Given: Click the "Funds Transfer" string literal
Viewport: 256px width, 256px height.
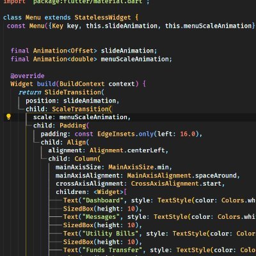Looking at the screenshot, I should (x=112, y=250).
